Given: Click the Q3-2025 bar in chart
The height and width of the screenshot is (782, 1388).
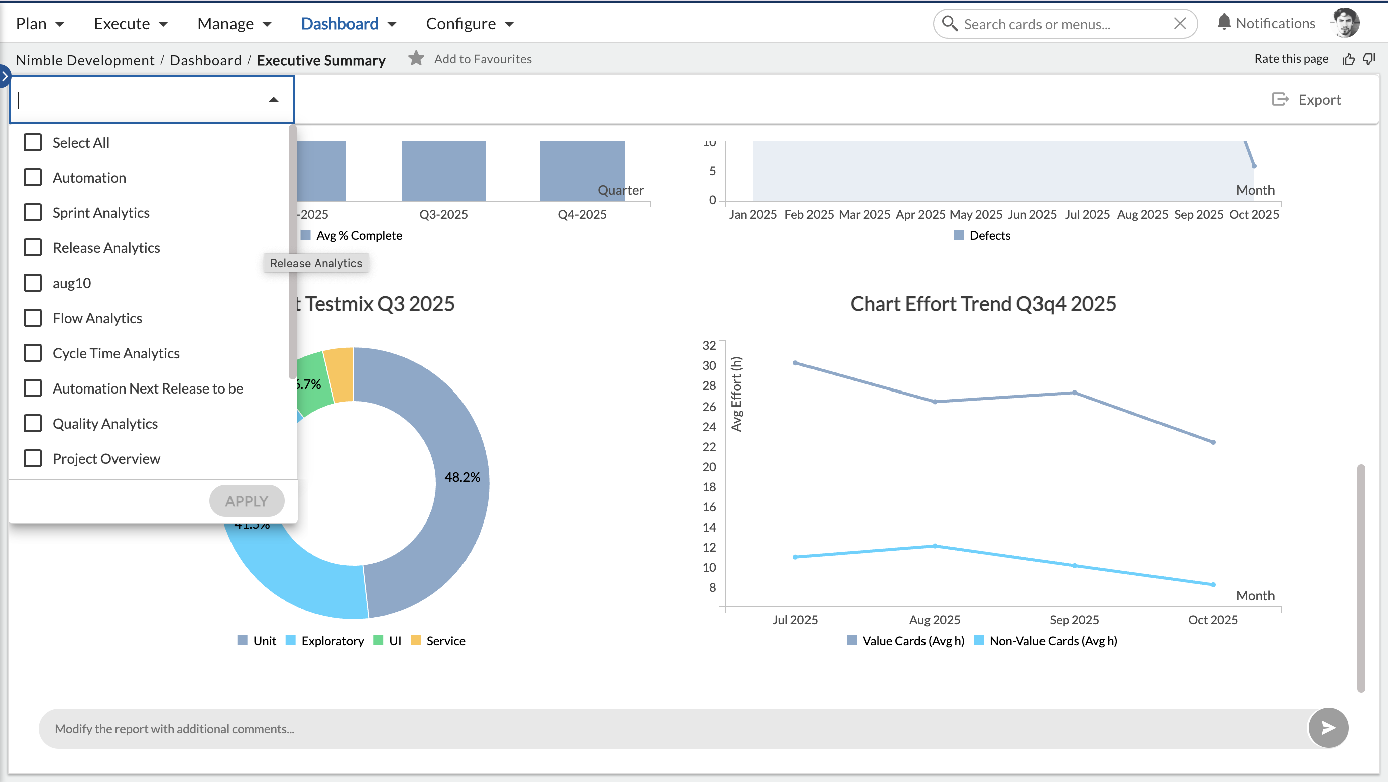Looking at the screenshot, I should [x=443, y=171].
